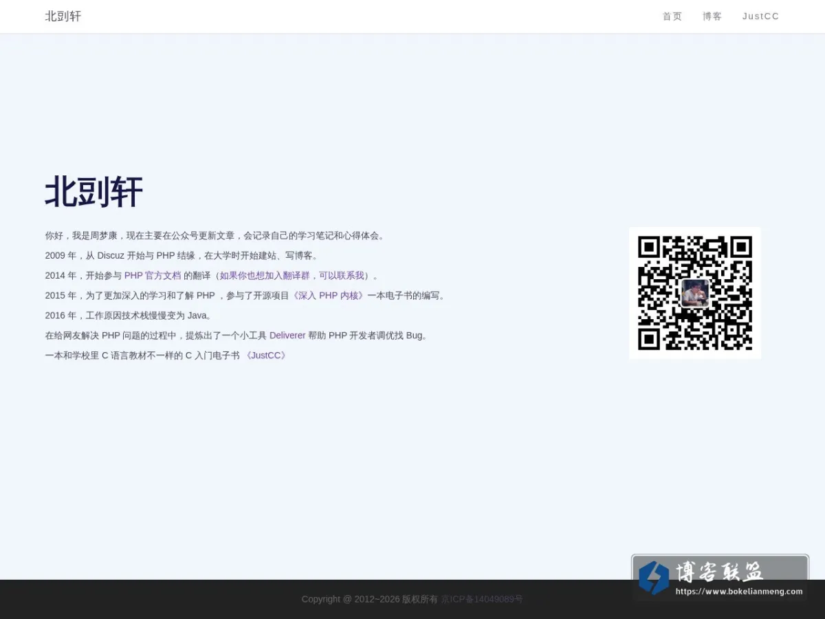Open JustCC in the top navigation
Image resolution: width=825 pixels, height=619 pixels.
point(761,17)
